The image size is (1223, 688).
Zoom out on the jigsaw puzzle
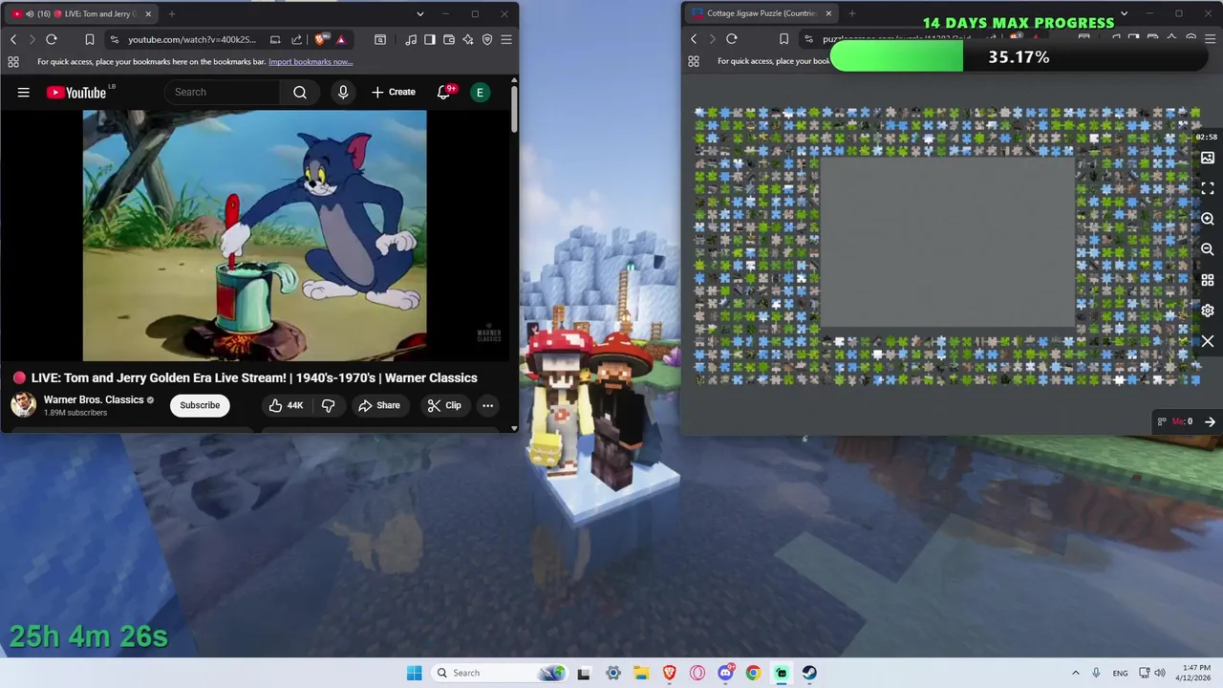click(x=1208, y=249)
